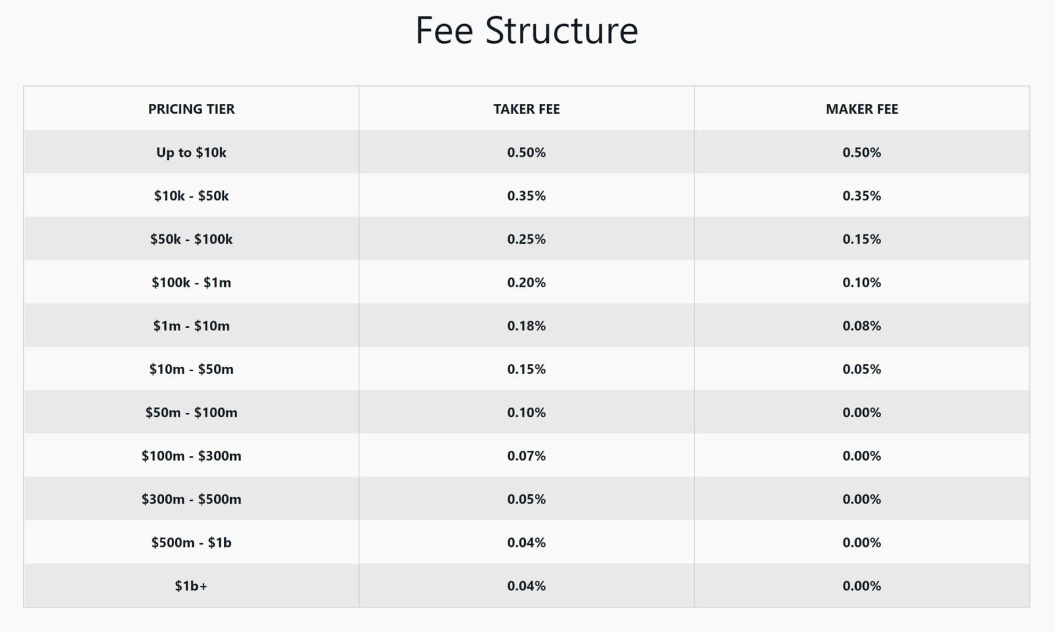Screen dimensions: 1055x632
Task: Click the 'Up to $10k' tier cell
Action: [191, 152]
